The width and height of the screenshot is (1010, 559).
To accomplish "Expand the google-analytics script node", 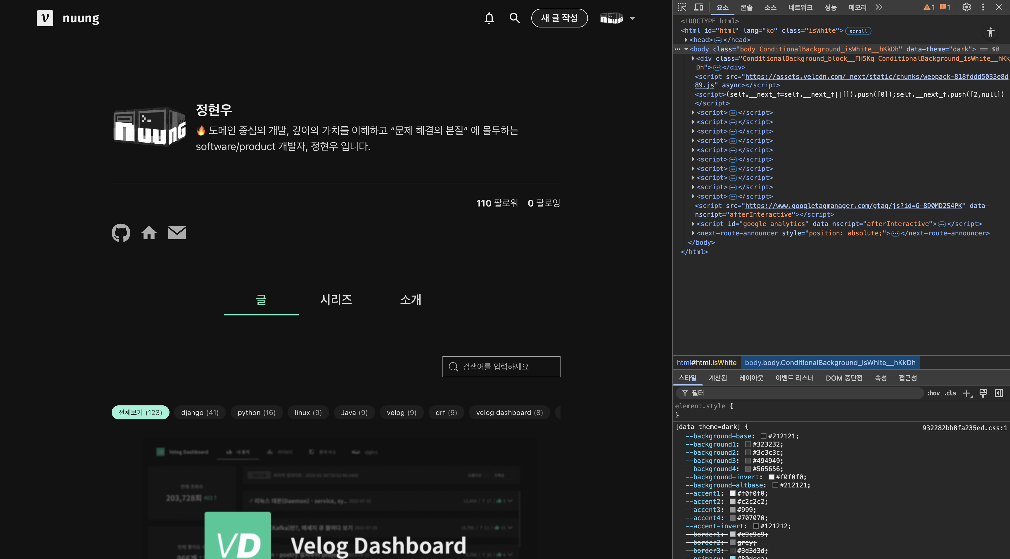I will [x=693, y=224].
